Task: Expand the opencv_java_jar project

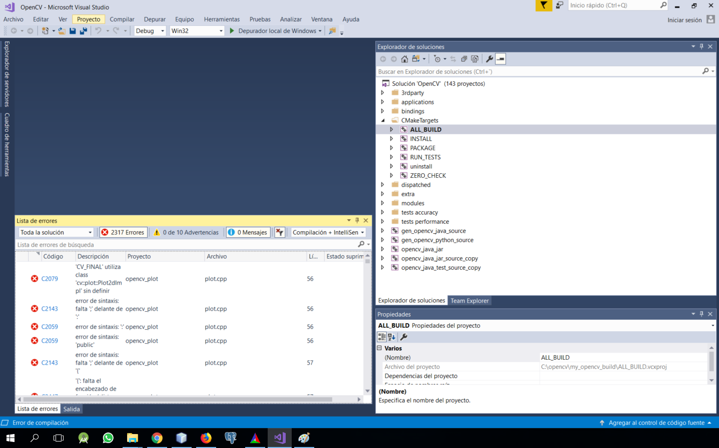Action: (383, 249)
